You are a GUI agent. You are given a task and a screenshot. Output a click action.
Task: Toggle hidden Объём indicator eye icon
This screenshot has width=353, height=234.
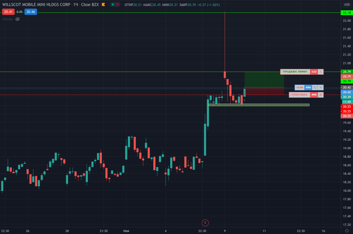(18, 19)
